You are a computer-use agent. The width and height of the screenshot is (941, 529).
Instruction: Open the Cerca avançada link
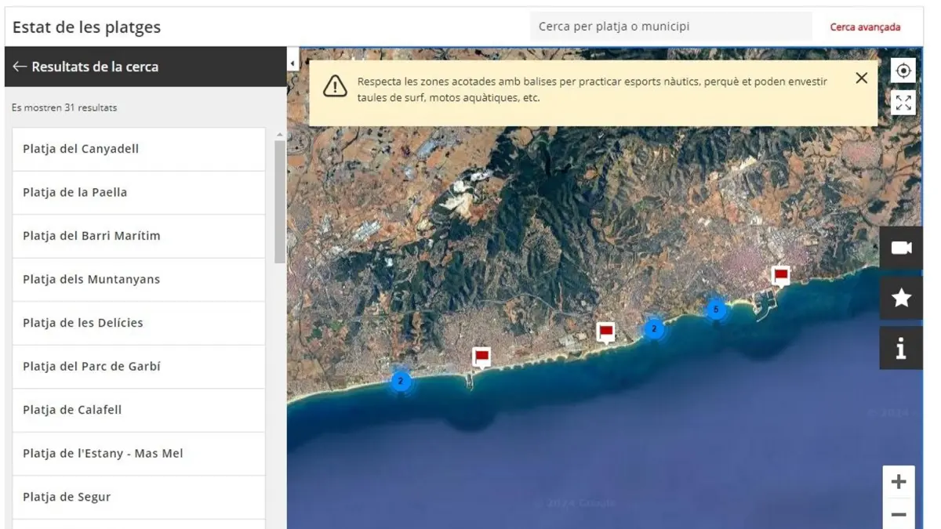click(x=865, y=27)
